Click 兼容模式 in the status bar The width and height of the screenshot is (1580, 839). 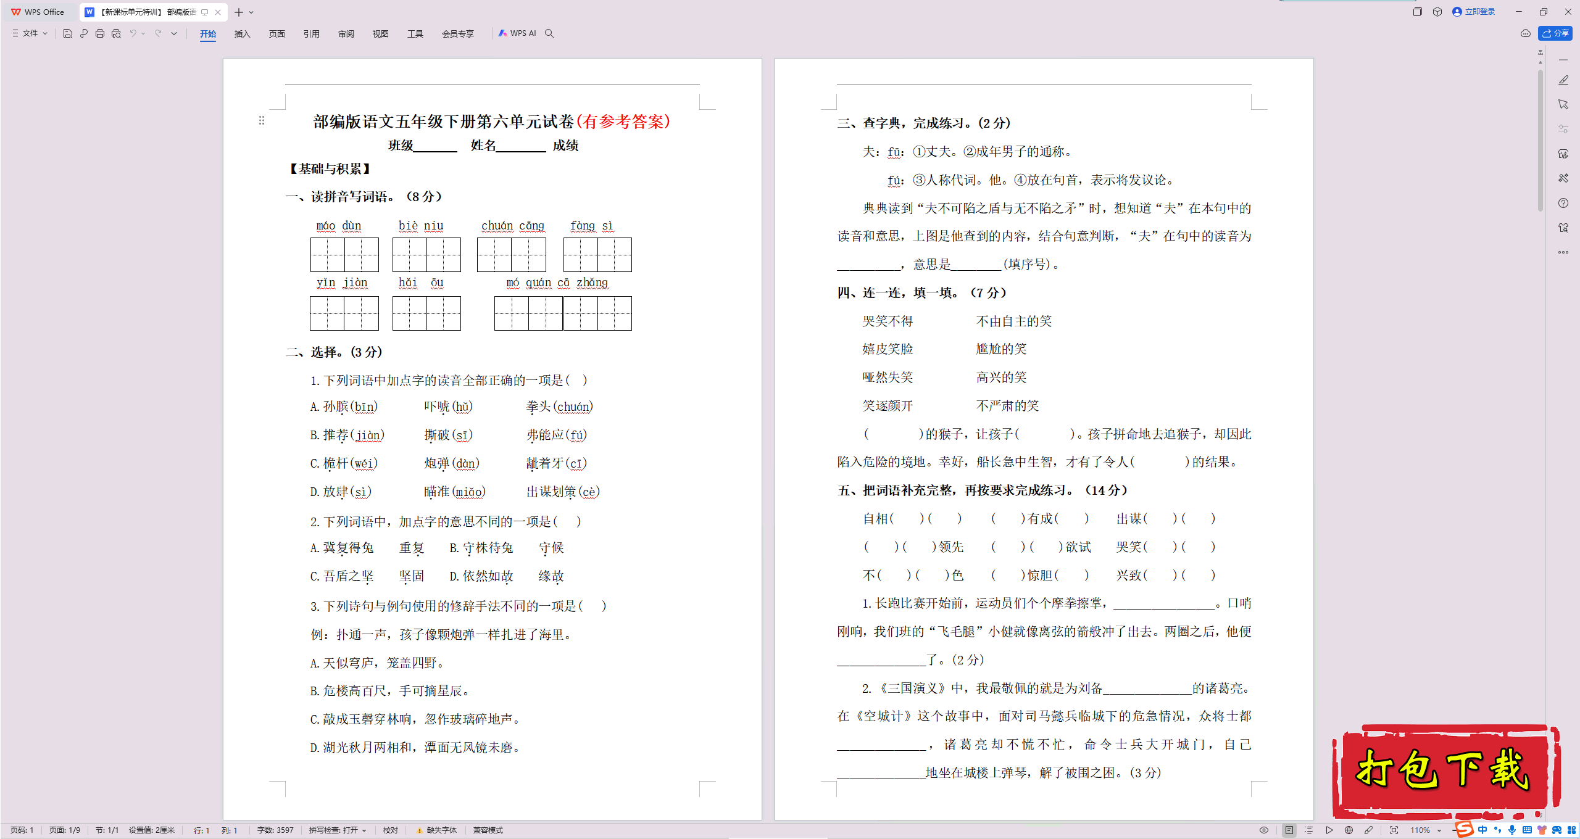click(x=488, y=830)
